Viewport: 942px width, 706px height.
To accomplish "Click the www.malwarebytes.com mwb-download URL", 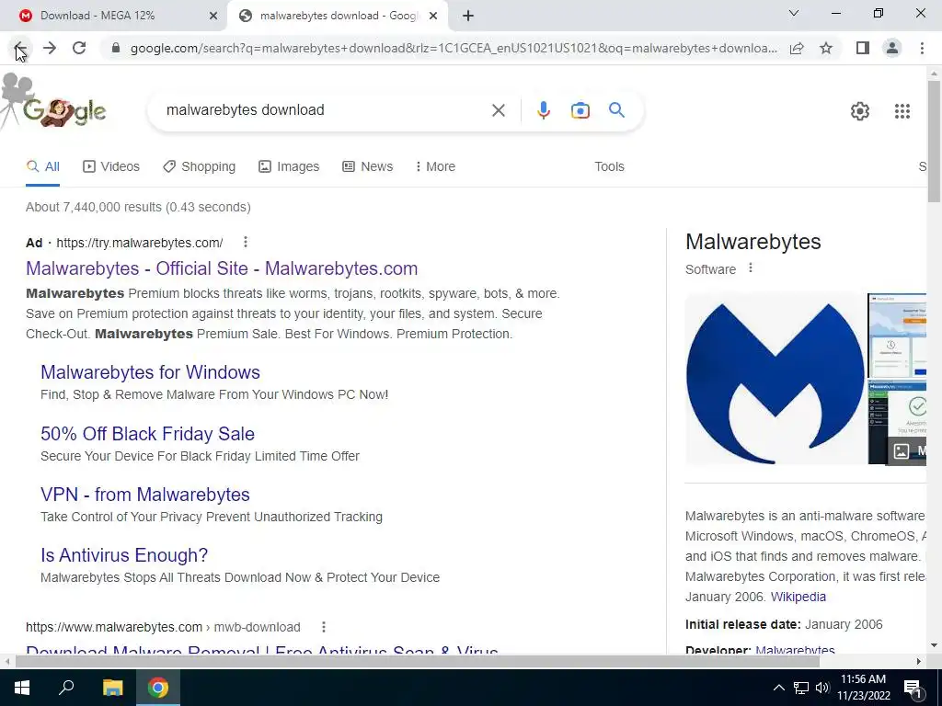I will [163, 627].
